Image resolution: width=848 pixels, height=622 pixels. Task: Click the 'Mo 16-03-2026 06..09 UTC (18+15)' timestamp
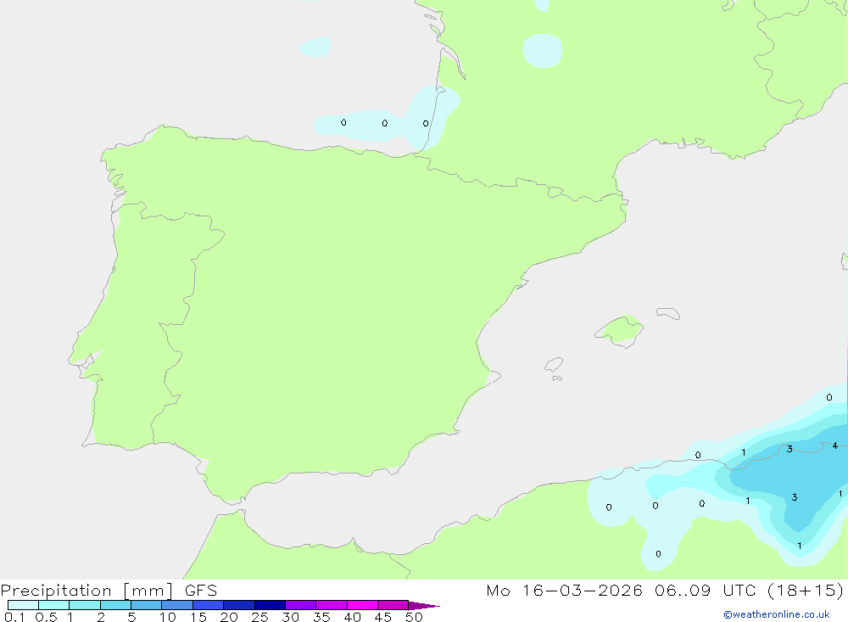click(x=665, y=591)
